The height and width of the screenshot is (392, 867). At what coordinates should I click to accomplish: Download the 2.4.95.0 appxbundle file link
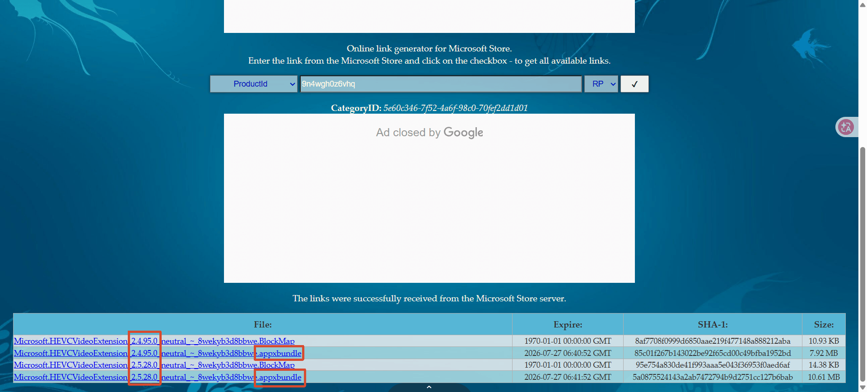click(158, 353)
